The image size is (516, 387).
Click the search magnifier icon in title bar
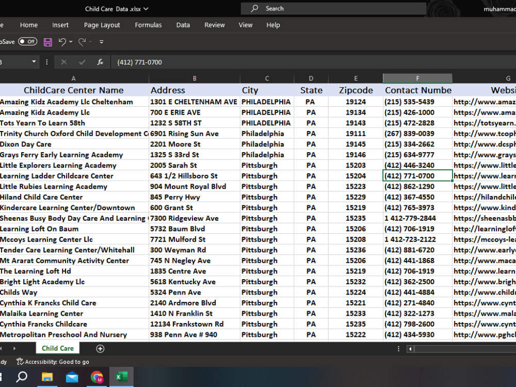254,9
